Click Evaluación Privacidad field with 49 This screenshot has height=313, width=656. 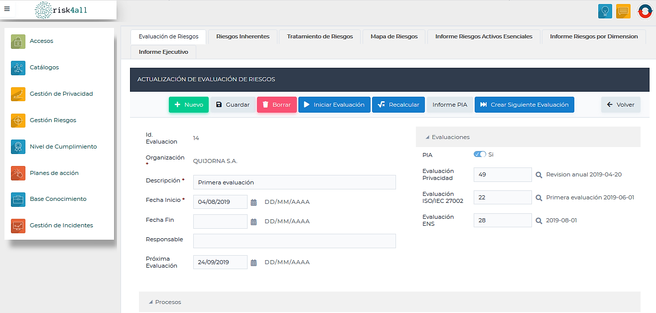click(x=503, y=174)
